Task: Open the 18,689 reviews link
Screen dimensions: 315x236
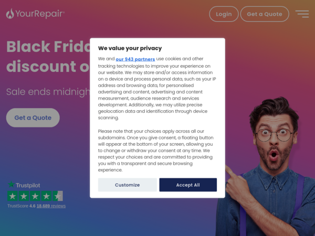Action: 51,206
